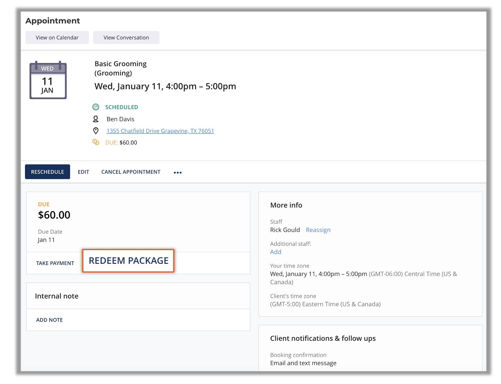The width and height of the screenshot is (501, 384).
Task: Click the staff name Rick Gould
Action: (x=285, y=230)
